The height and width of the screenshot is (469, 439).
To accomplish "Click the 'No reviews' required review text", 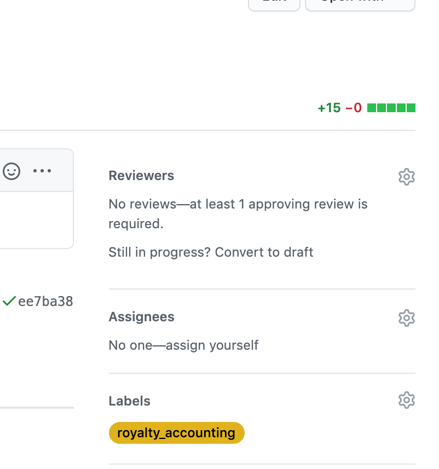I will pos(238,214).
